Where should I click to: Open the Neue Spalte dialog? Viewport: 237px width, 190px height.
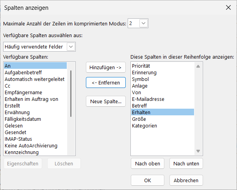point(105,102)
